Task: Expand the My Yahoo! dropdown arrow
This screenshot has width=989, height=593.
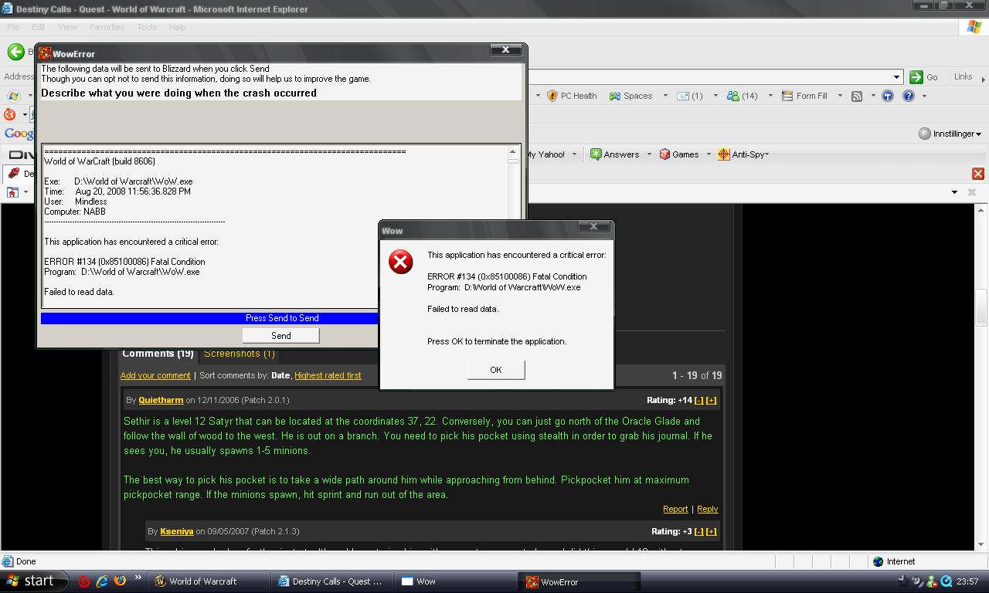Action: (575, 154)
